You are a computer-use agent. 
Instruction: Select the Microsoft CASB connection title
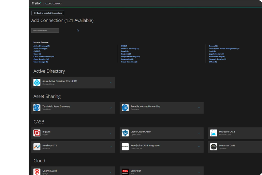(227, 132)
